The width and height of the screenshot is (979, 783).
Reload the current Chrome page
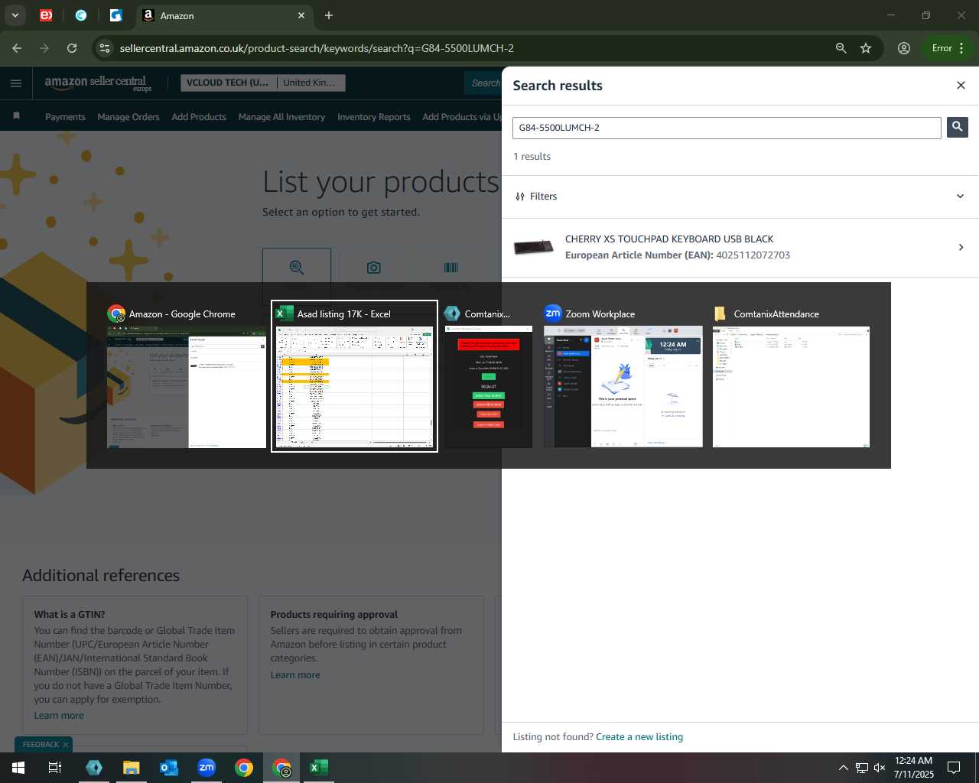point(72,48)
